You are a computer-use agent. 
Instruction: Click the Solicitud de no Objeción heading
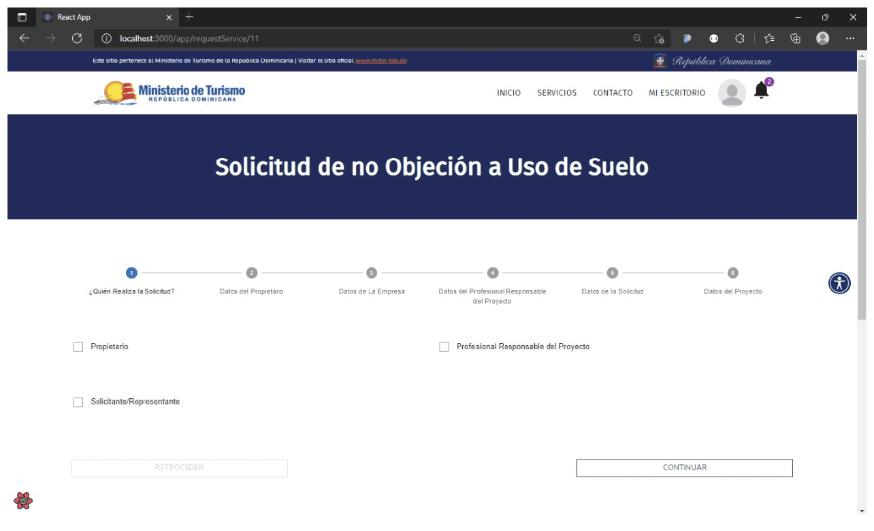pyautogui.click(x=432, y=167)
